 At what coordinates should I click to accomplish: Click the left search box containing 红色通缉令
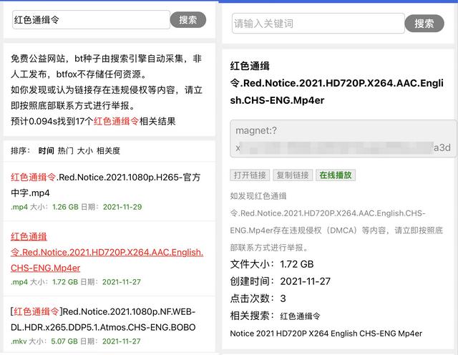click(x=91, y=20)
